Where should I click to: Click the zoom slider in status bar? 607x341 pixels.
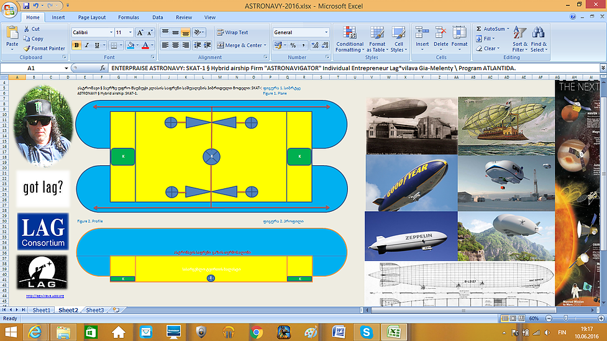565,319
